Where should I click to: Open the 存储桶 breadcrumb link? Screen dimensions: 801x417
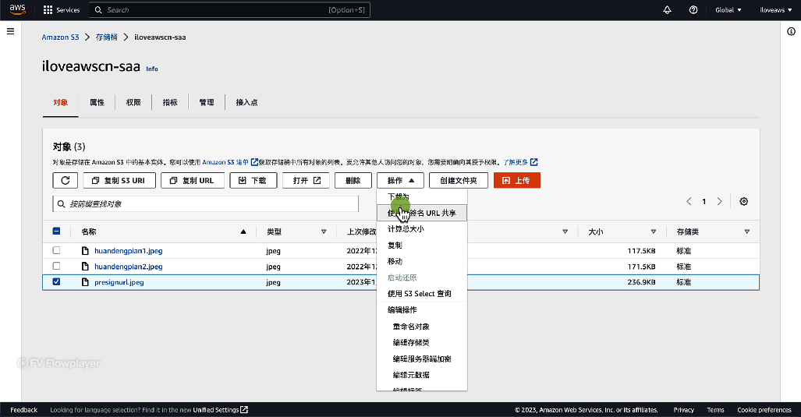106,37
